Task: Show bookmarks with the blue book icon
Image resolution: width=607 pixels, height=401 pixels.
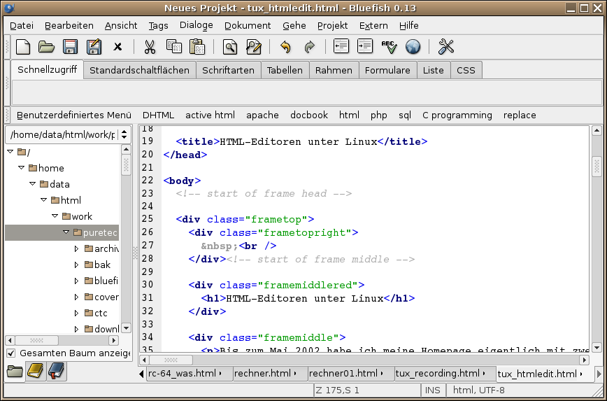Action: pyautogui.click(x=57, y=371)
